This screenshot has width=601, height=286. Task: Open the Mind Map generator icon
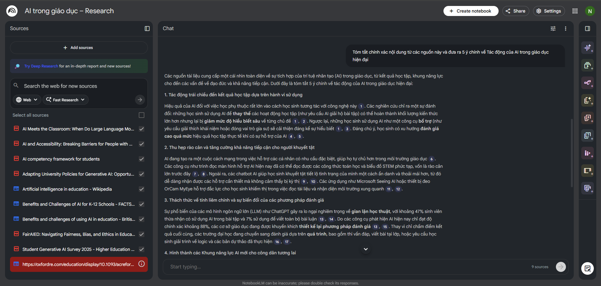587,83
